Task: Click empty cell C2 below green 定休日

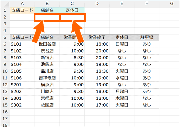Action: tap(72, 17)
